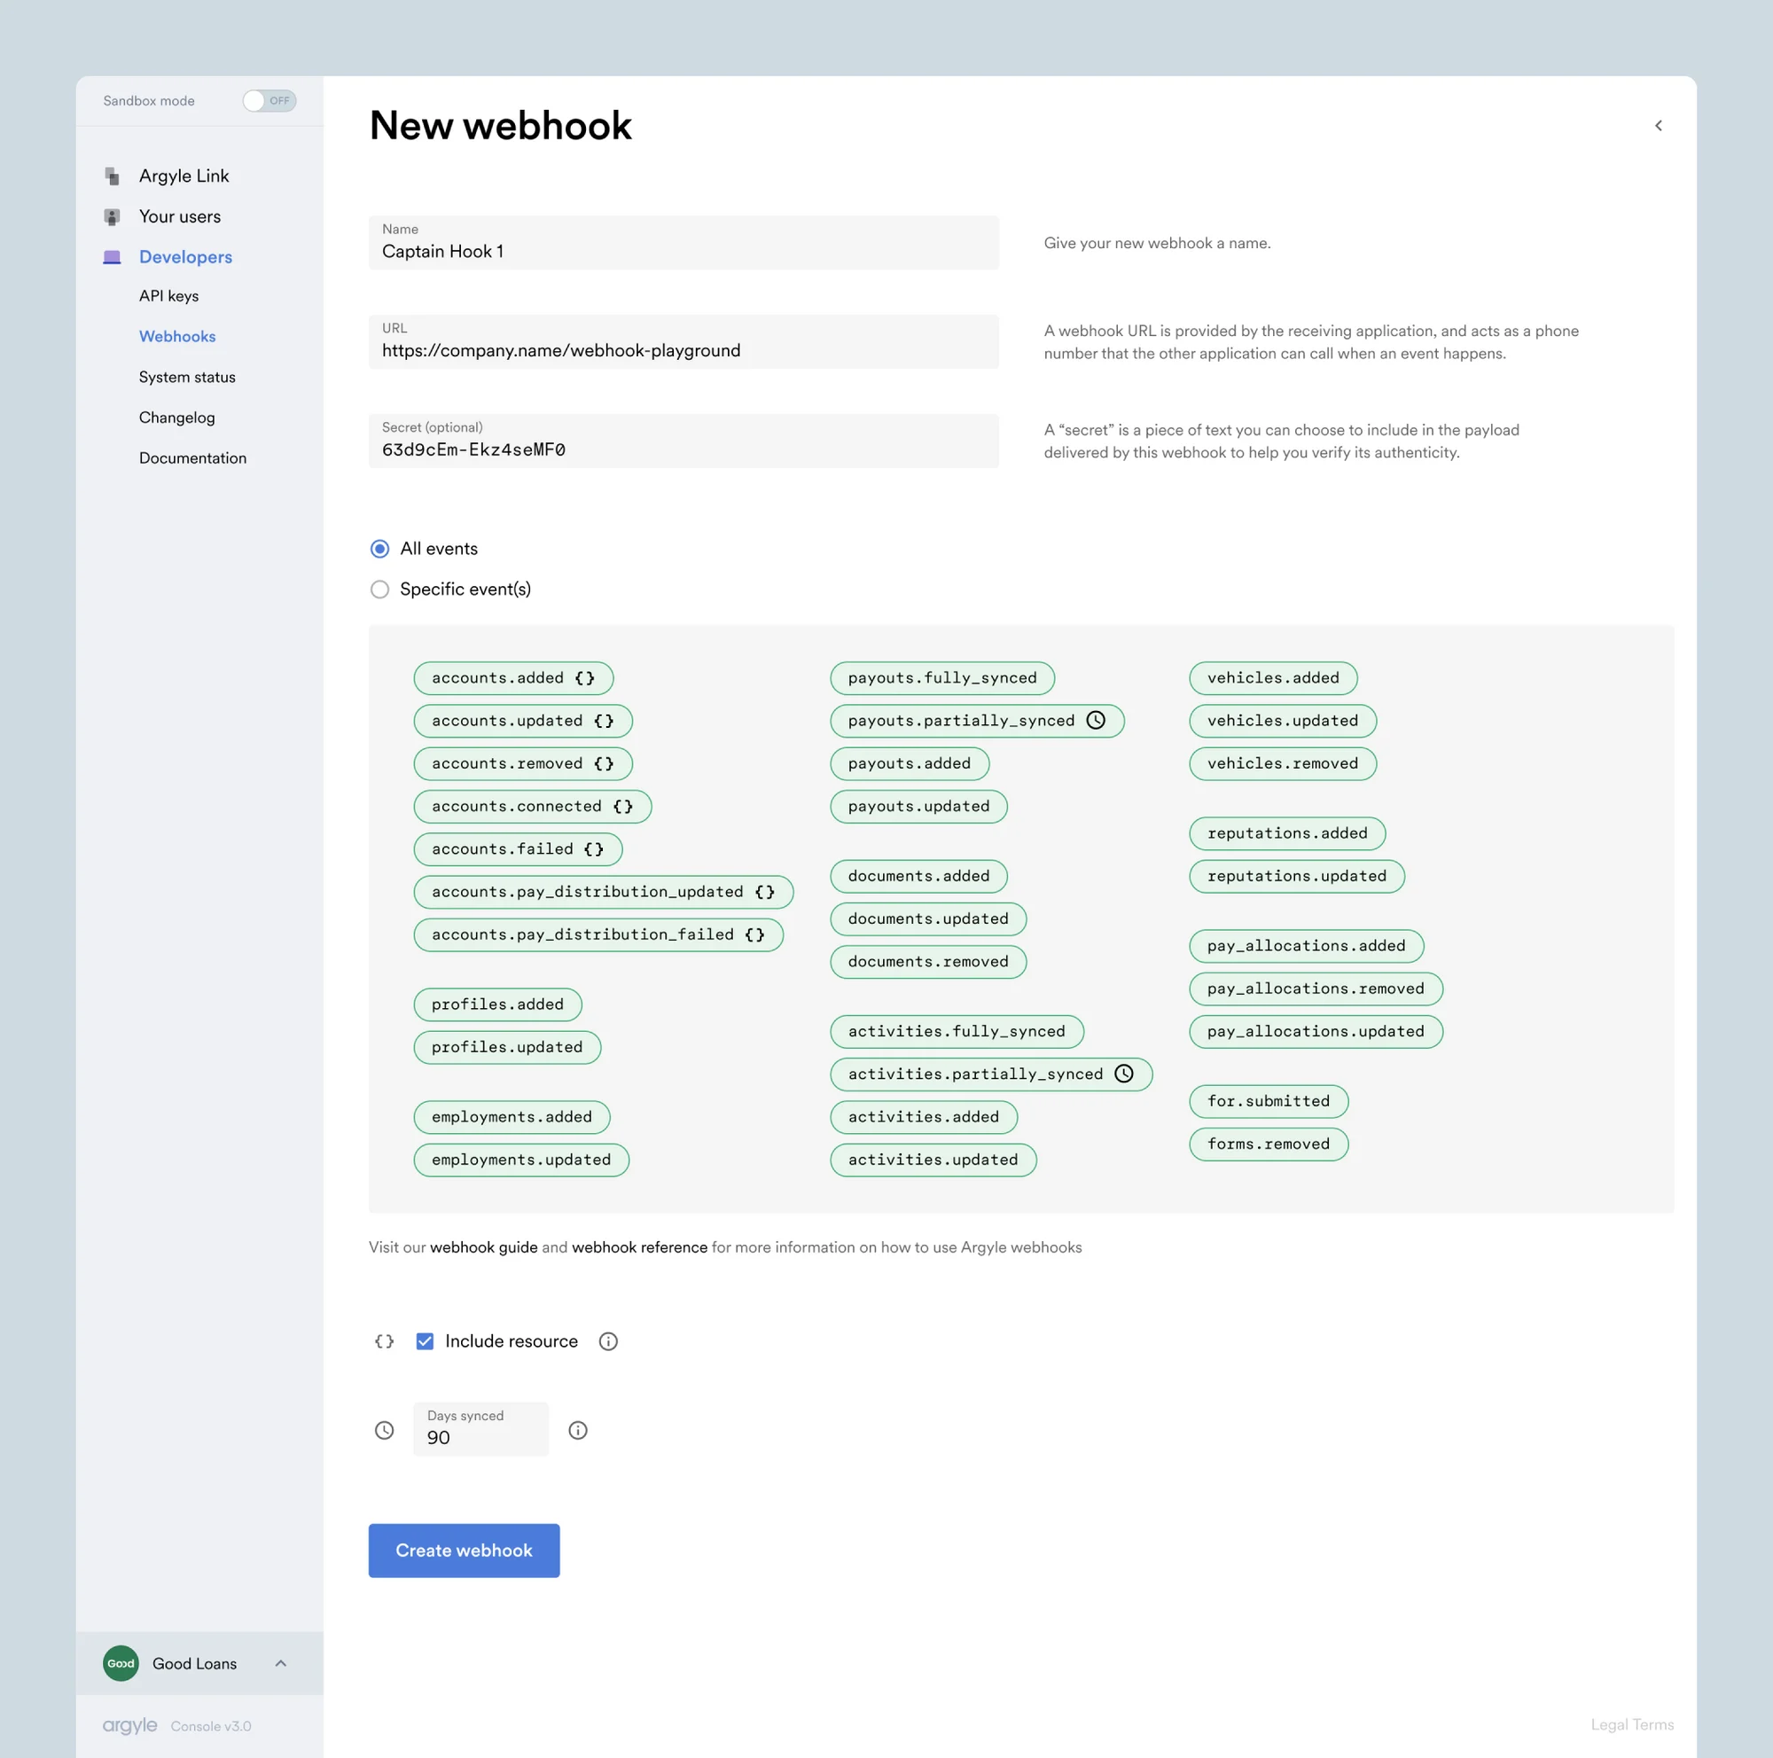The width and height of the screenshot is (1773, 1758).
Task: Click the Create webhook button
Action: coord(464,1551)
